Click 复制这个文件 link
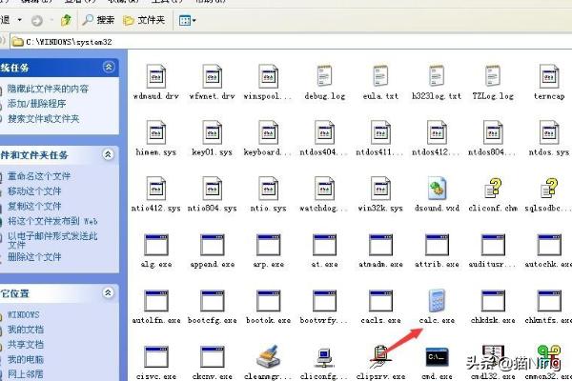The width and height of the screenshot is (572, 381). coord(34,206)
